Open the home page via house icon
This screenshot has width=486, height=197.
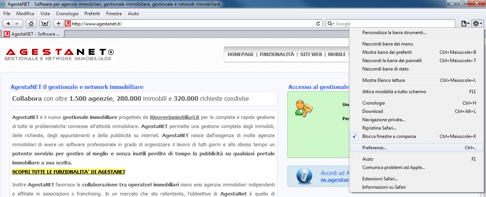pos(31,23)
